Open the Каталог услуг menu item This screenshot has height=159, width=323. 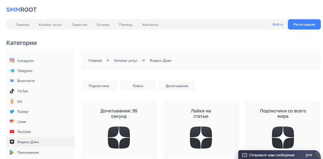[51, 25]
